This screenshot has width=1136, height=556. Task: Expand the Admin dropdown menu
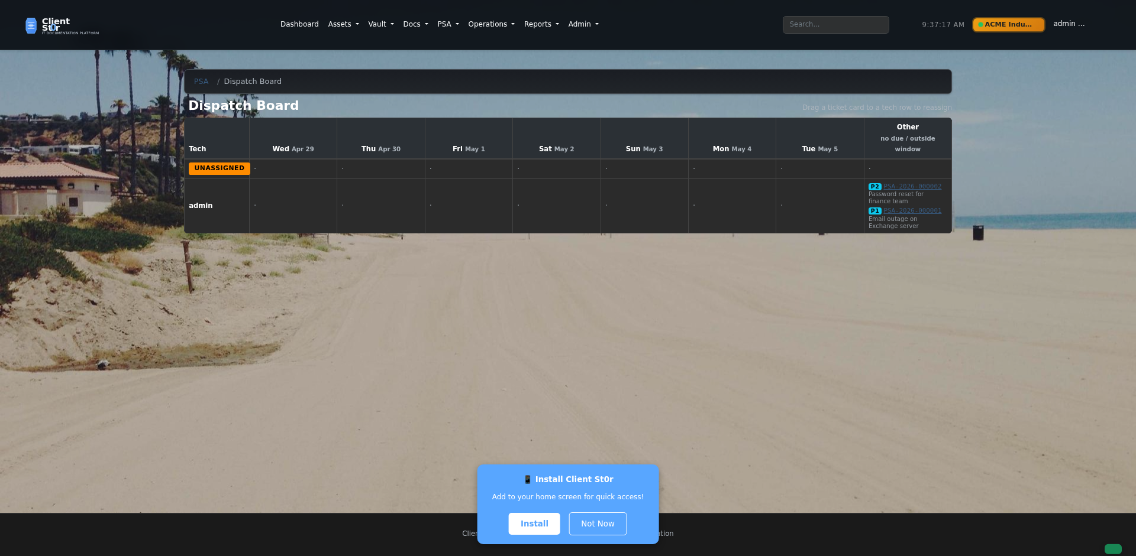(583, 24)
